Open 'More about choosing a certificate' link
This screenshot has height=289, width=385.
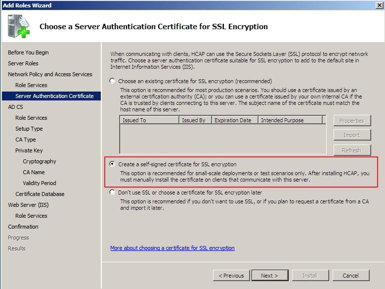172,248
